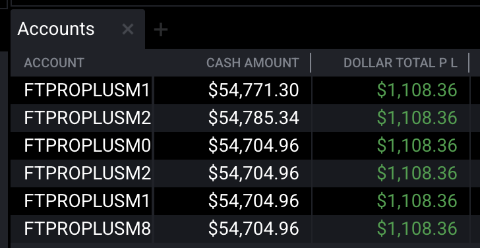This screenshot has width=480, height=248.
Task: Select FTPROPLUSM1 account with cash $54,771.30
Action: coord(86,90)
